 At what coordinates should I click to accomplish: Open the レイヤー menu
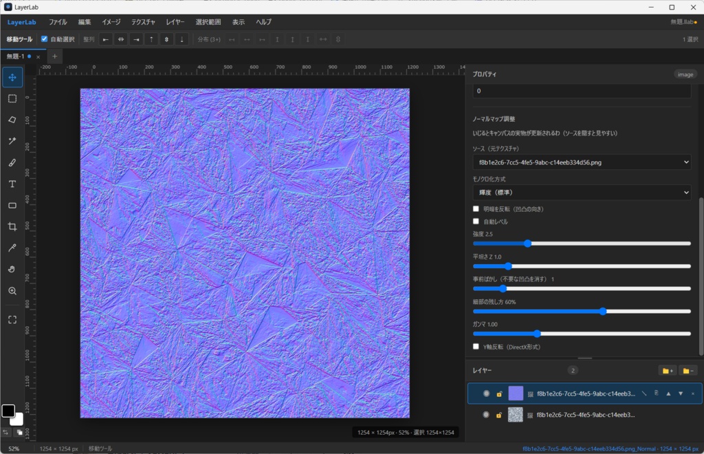[175, 22]
